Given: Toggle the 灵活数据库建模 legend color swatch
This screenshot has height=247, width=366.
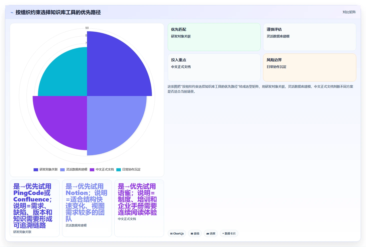Looking at the screenshot, I should pos(62,169).
